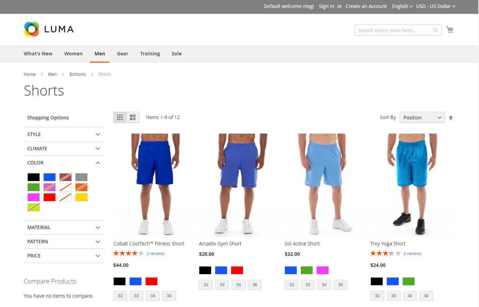
Task: Select size 32 for Sol Active Short
Action: [x=291, y=285]
